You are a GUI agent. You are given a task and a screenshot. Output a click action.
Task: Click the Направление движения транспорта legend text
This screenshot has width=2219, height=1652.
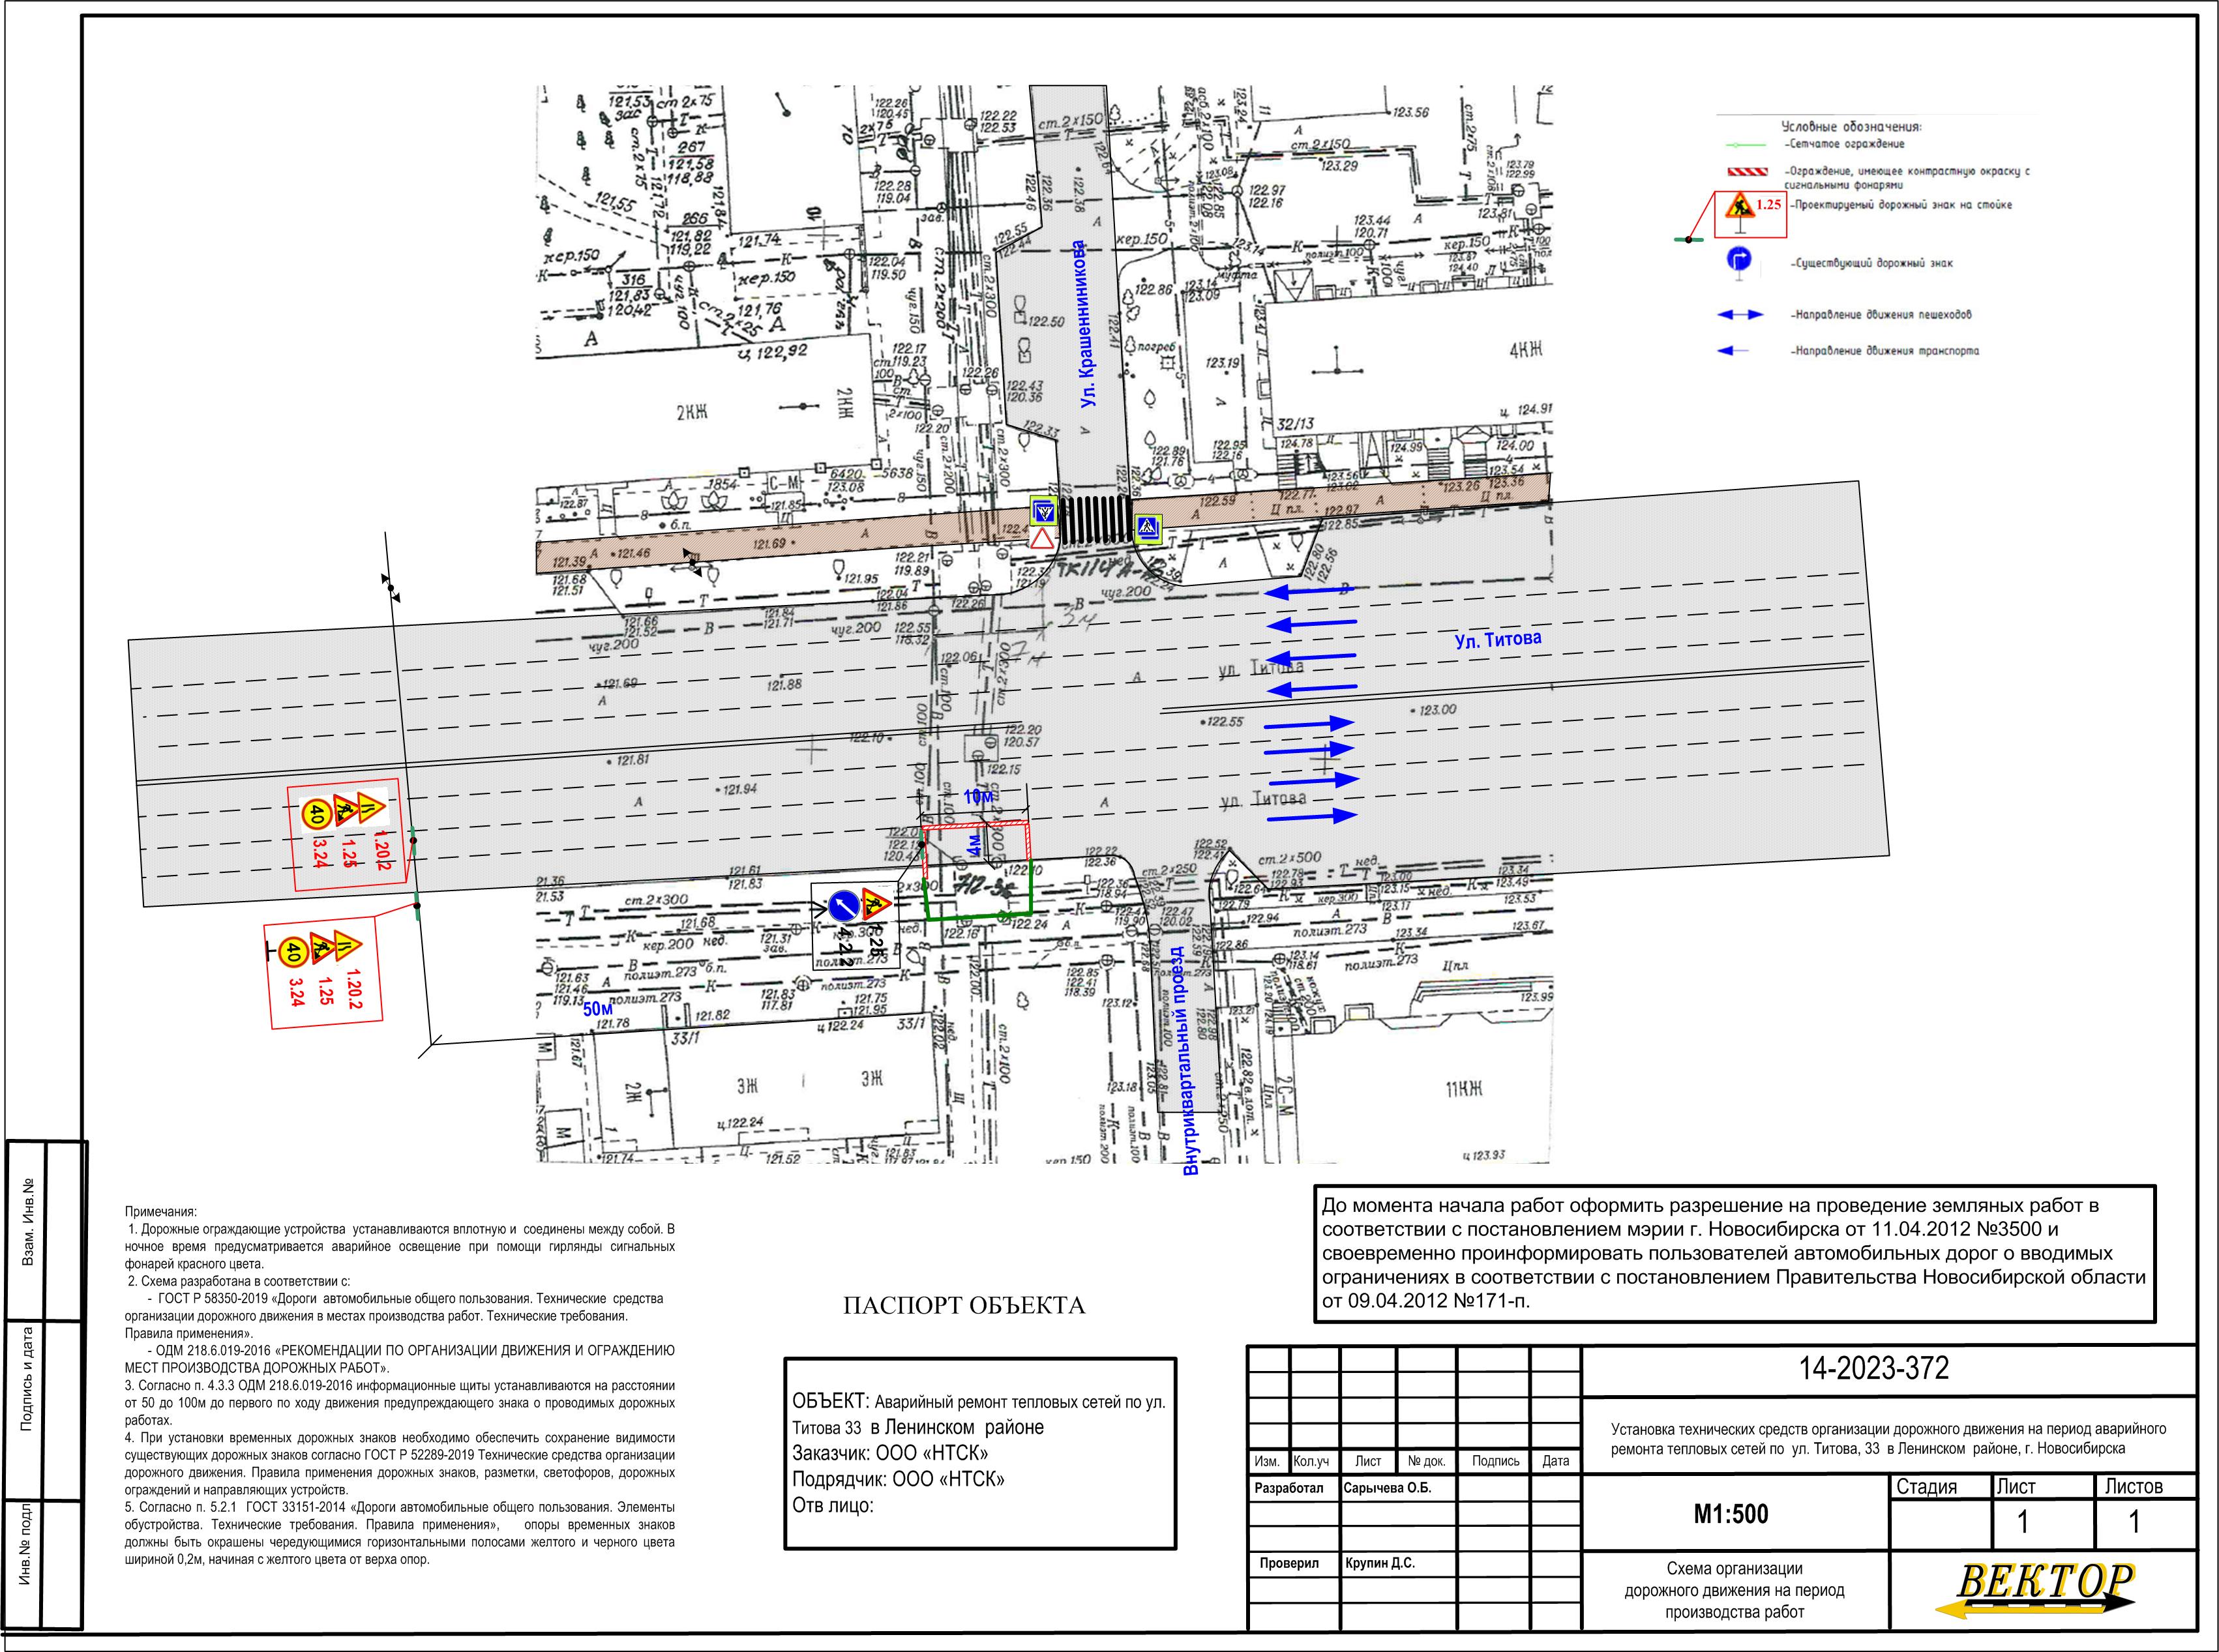pyautogui.click(x=1885, y=351)
